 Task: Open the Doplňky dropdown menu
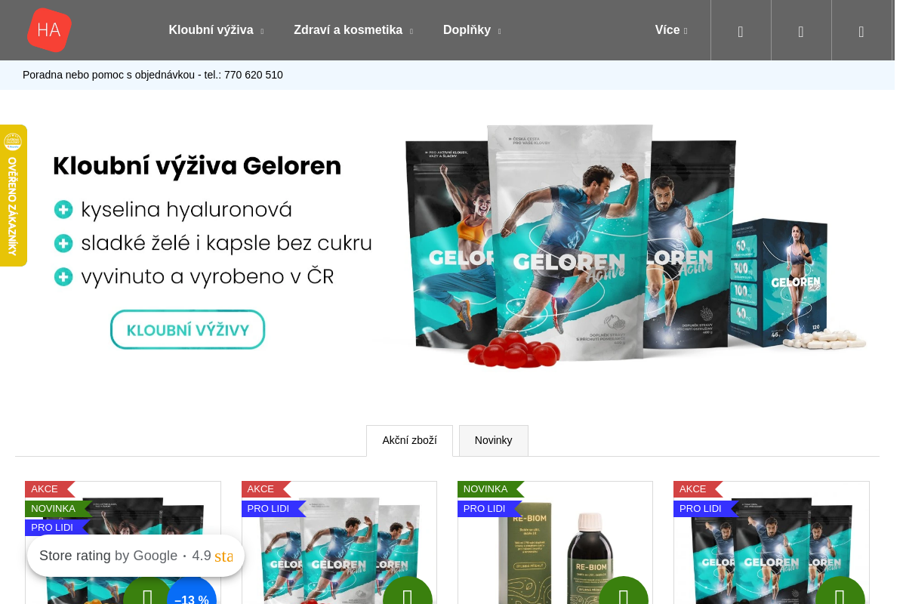tap(472, 30)
